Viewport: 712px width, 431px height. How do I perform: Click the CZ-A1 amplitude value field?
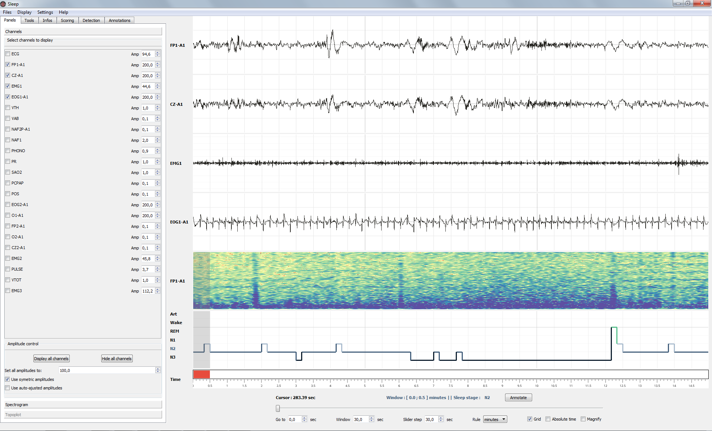point(148,76)
